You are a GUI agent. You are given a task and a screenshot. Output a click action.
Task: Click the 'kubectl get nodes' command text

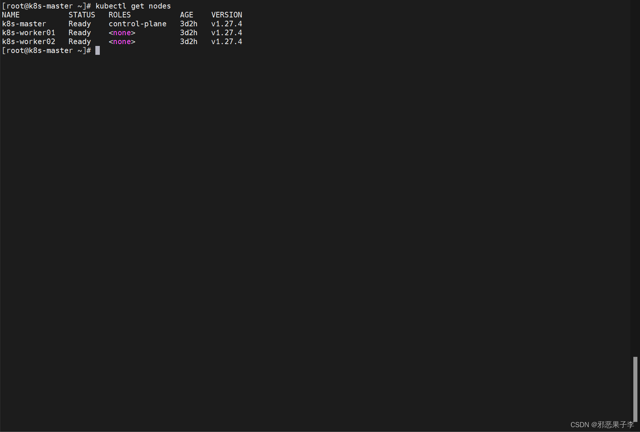tap(133, 6)
